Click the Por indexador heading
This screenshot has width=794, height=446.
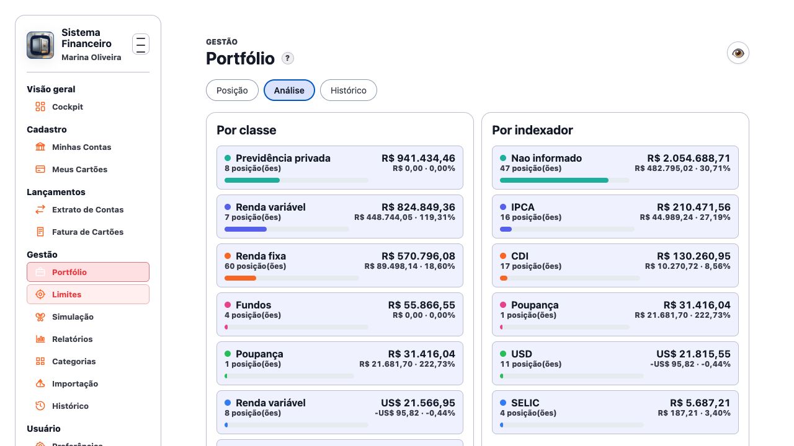532,130
